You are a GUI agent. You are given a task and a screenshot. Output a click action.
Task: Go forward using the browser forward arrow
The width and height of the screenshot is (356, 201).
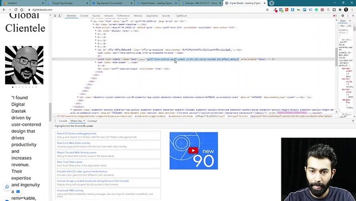[10, 9]
